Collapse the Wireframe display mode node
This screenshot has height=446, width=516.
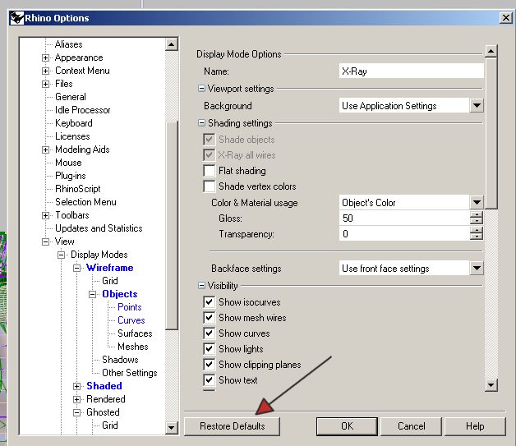[x=76, y=269]
